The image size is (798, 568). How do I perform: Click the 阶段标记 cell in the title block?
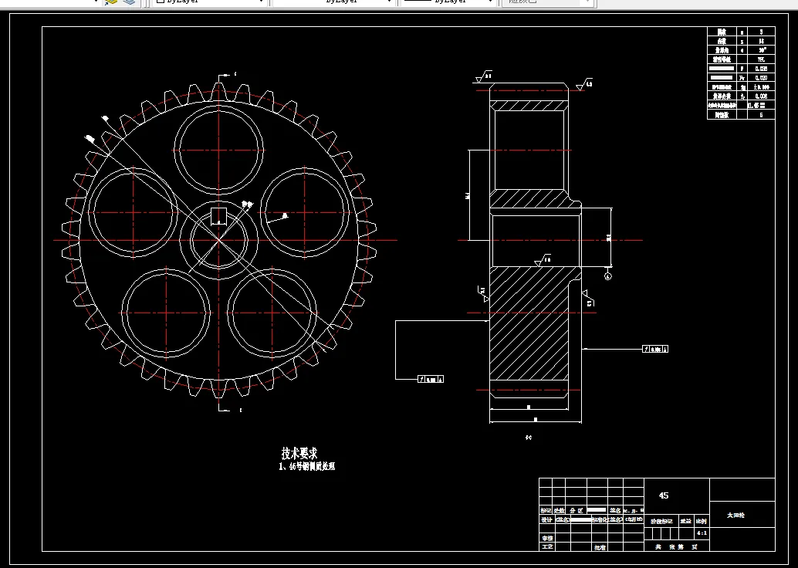tap(661, 521)
